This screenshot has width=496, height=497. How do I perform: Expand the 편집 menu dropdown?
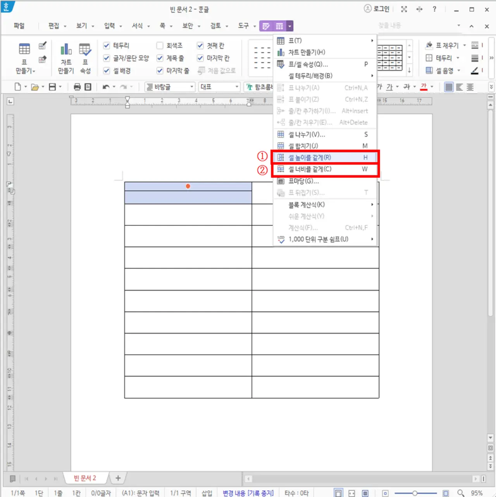coord(65,26)
